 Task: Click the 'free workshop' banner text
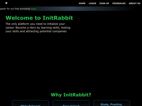[x=22, y=9]
